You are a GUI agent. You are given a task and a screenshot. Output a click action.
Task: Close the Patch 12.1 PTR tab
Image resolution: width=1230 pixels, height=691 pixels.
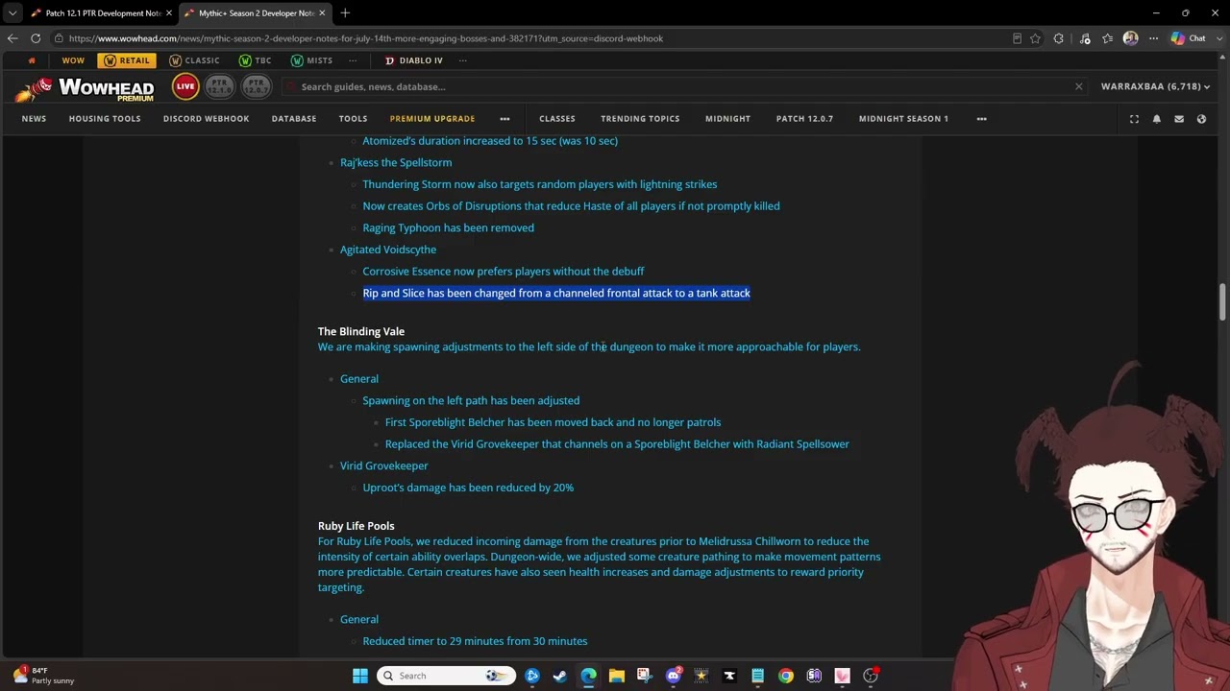click(x=169, y=13)
